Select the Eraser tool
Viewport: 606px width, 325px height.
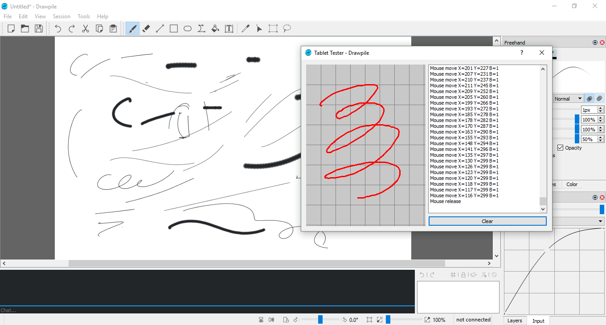coord(146,28)
